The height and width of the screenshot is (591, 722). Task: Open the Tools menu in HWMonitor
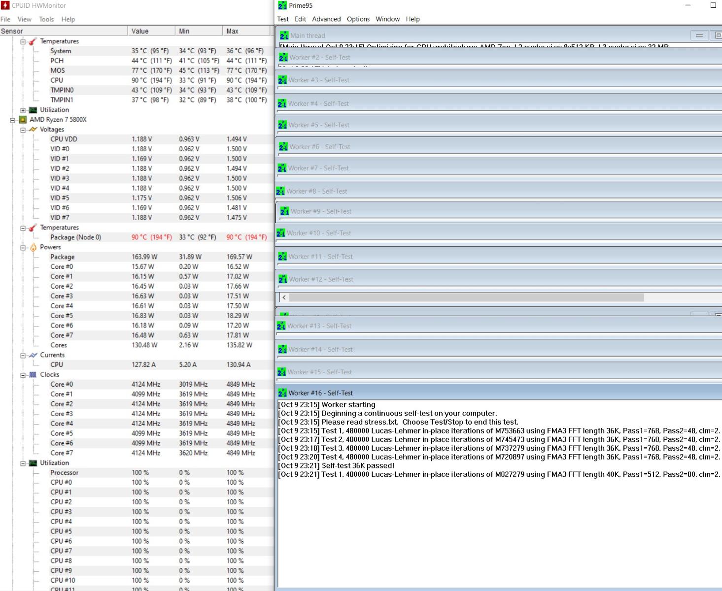click(46, 19)
